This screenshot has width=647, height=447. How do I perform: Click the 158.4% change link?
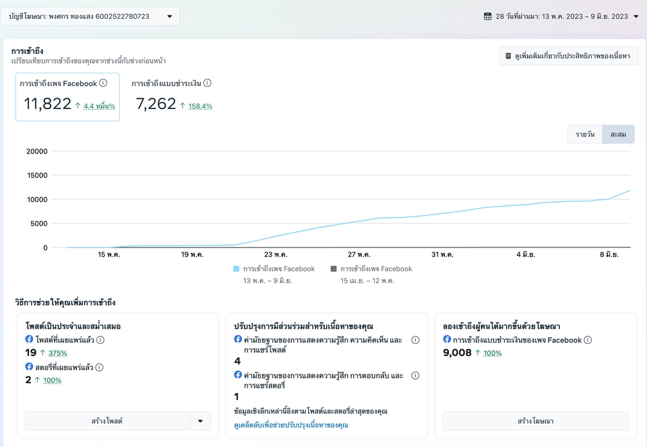pos(200,106)
